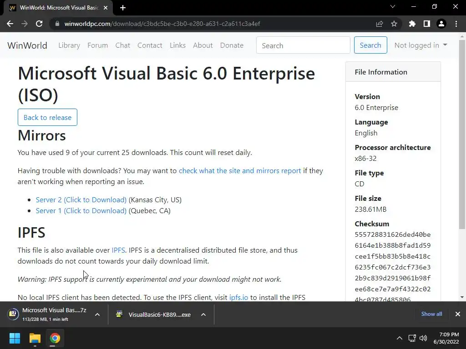Viewport: 466px width, 349px height.
Task: Expand options for VisualBasic6-KB89 exe download
Action: click(203, 314)
